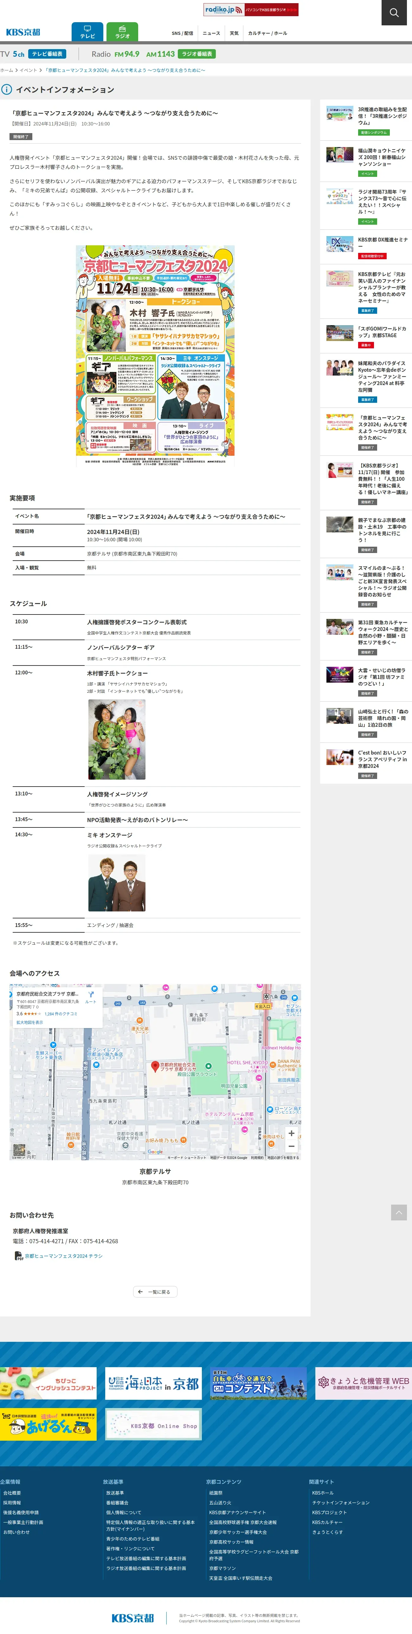Select the ラジオ tab
Image resolution: width=412 pixels, height=1634 pixels.
[x=123, y=32]
